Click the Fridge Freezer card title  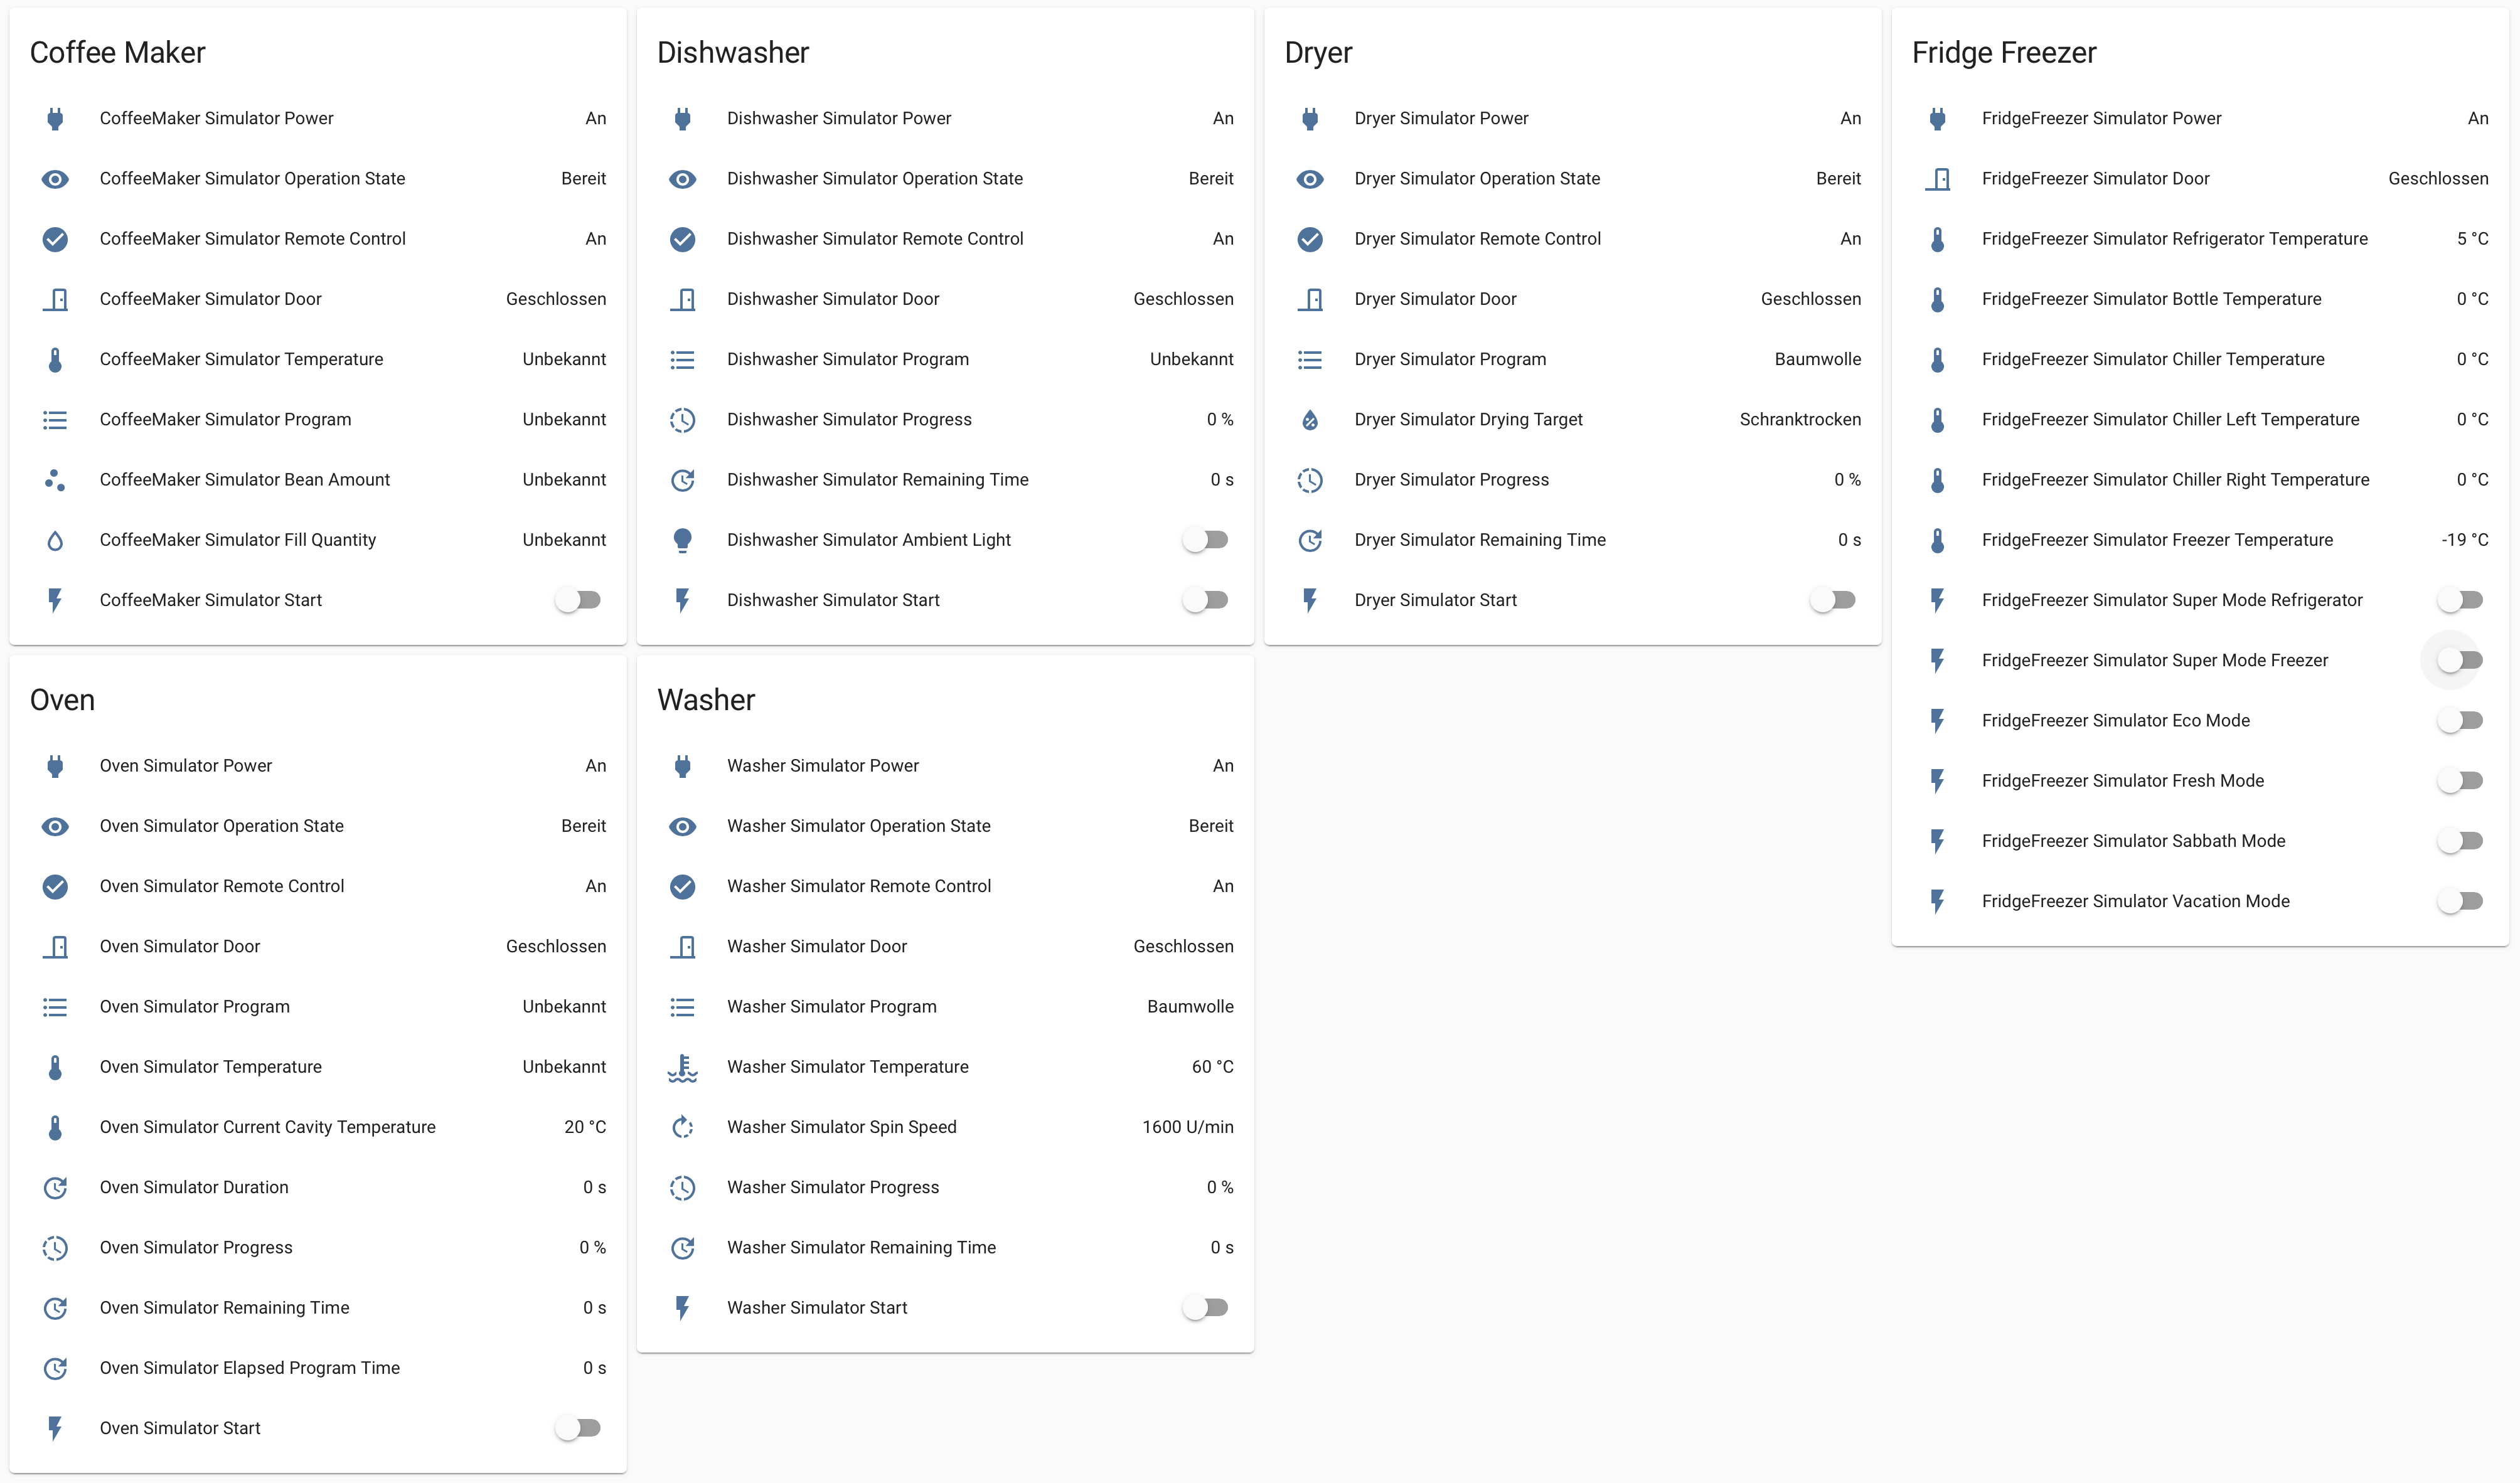tap(2004, 53)
